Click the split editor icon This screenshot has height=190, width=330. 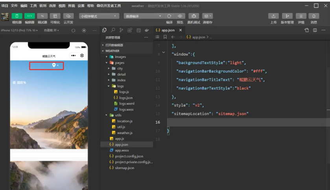[x=315, y=30]
